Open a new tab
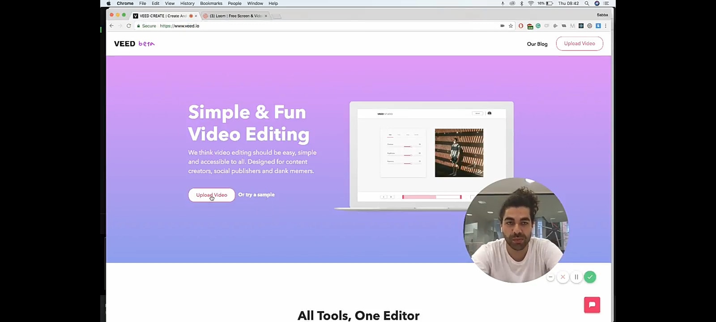The width and height of the screenshot is (716, 322). click(x=277, y=16)
